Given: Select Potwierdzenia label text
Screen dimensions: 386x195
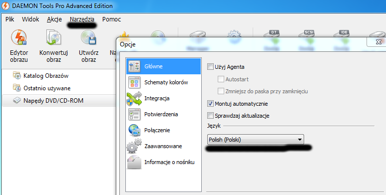Looking at the screenshot, I should [x=161, y=114].
